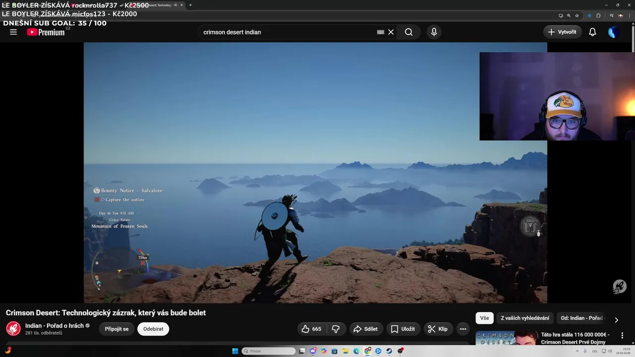The image size is (635, 357).
Task: Click the install app icon in address bar
Action: click(x=561, y=16)
